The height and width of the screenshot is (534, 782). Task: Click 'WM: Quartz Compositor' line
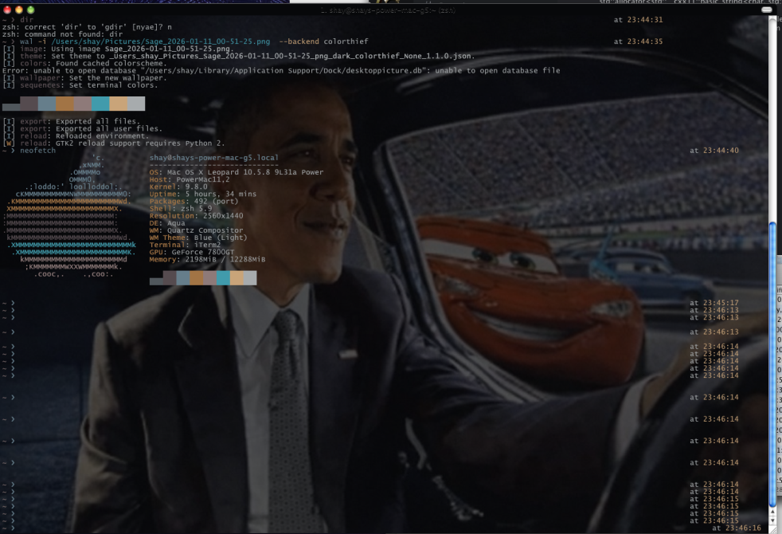[x=197, y=230]
